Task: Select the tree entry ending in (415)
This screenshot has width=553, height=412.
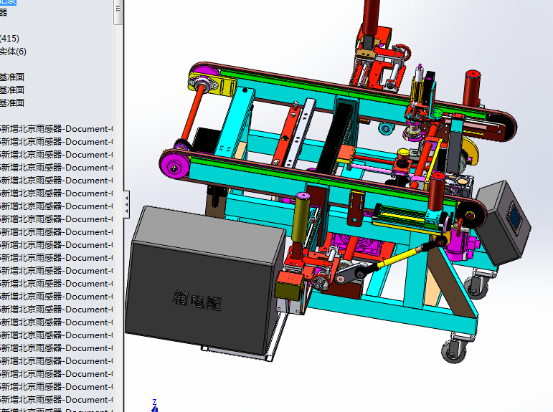Action: 9,39
